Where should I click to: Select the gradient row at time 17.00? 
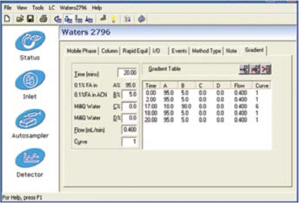pos(207,106)
